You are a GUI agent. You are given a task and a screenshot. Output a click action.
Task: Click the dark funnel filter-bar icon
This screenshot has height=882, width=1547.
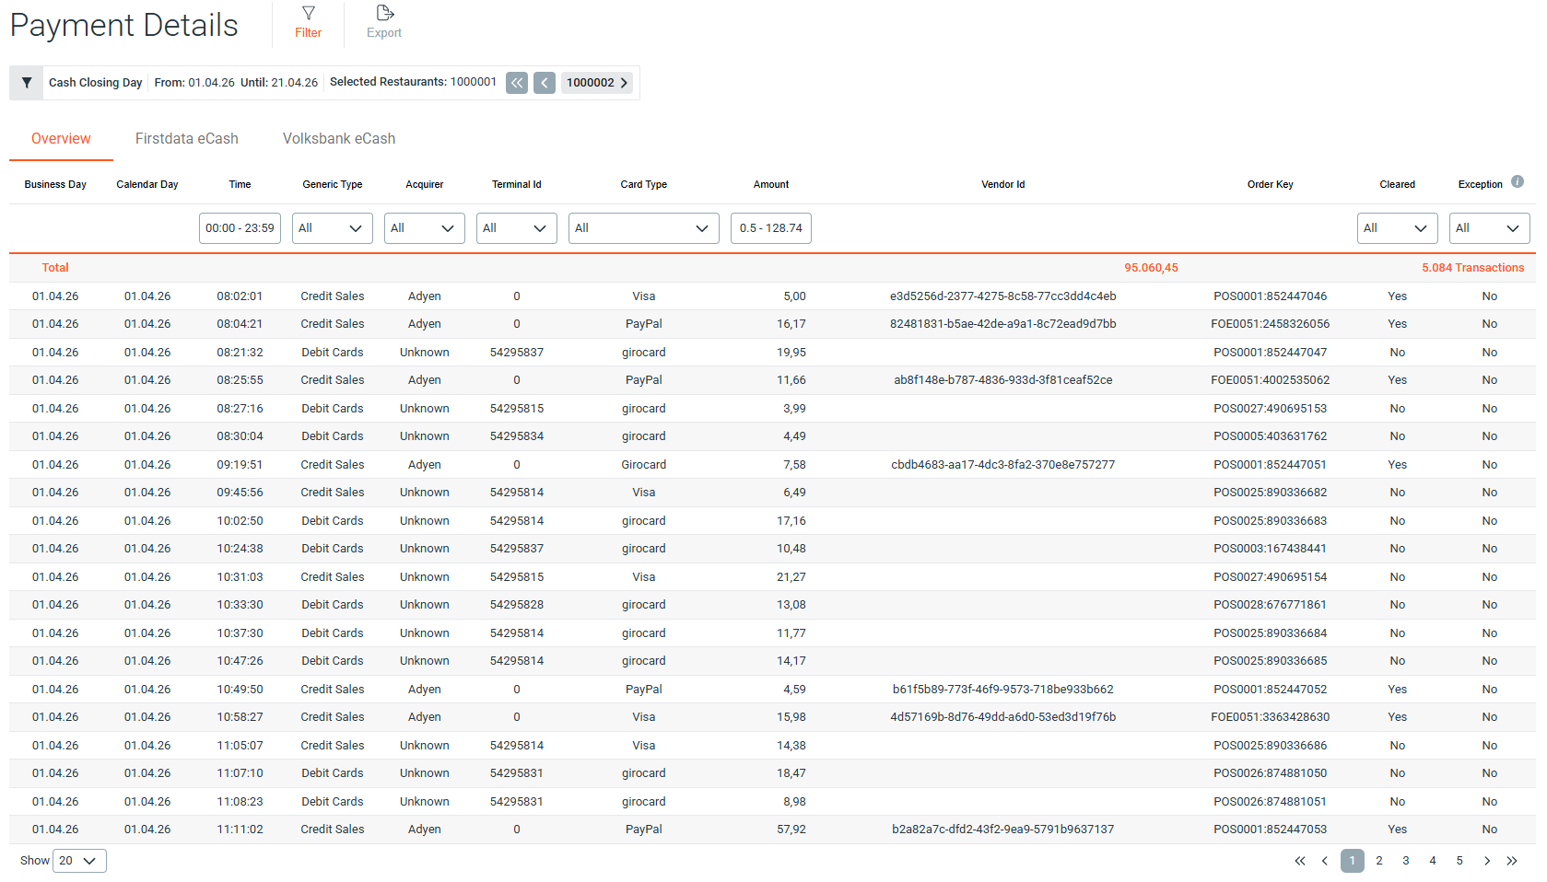point(27,83)
